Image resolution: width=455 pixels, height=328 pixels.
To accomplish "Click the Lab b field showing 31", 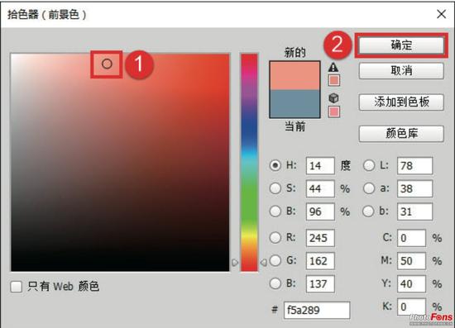I will tap(414, 212).
